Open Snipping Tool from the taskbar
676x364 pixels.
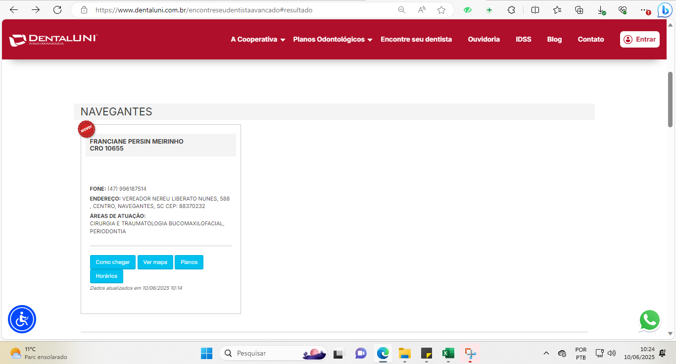[x=470, y=354]
